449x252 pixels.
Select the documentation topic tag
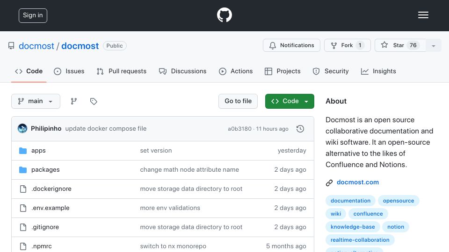click(x=350, y=201)
